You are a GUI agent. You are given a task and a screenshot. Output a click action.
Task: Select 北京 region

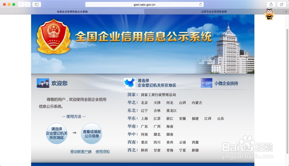144,103
